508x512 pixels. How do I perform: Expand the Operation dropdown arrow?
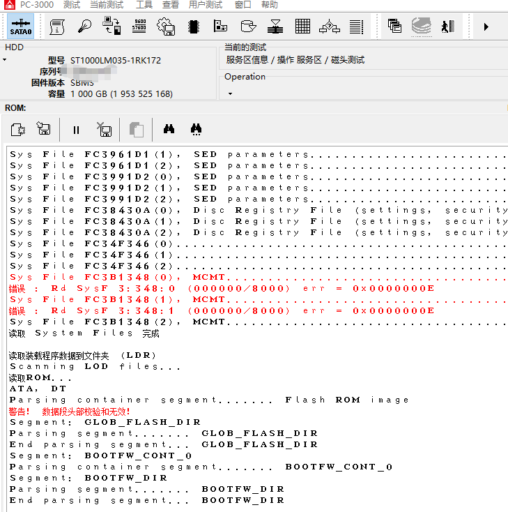[230, 93]
